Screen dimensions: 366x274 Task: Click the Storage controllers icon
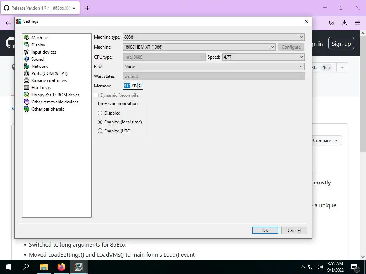point(26,80)
